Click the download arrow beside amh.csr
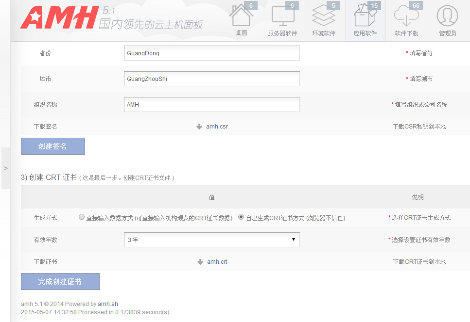The height and width of the screenshot is (322, 470). (x=199, y=127)
